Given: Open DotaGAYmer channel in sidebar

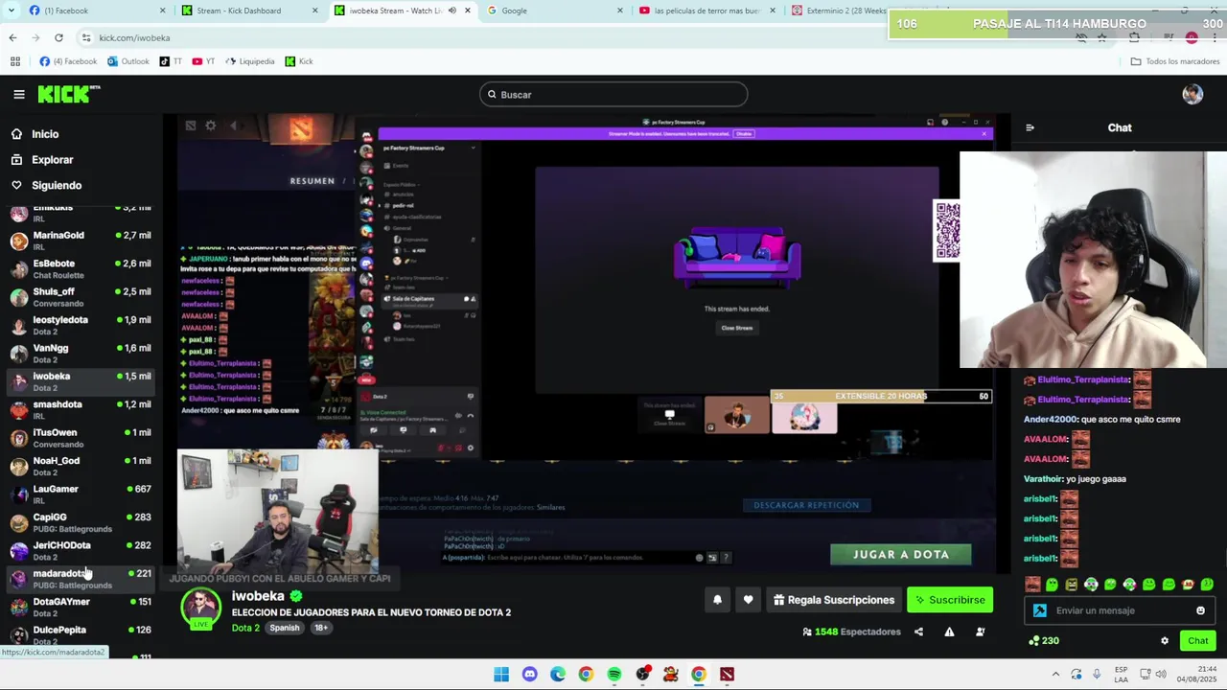Looking at the screenshot, I should [81, 607].
